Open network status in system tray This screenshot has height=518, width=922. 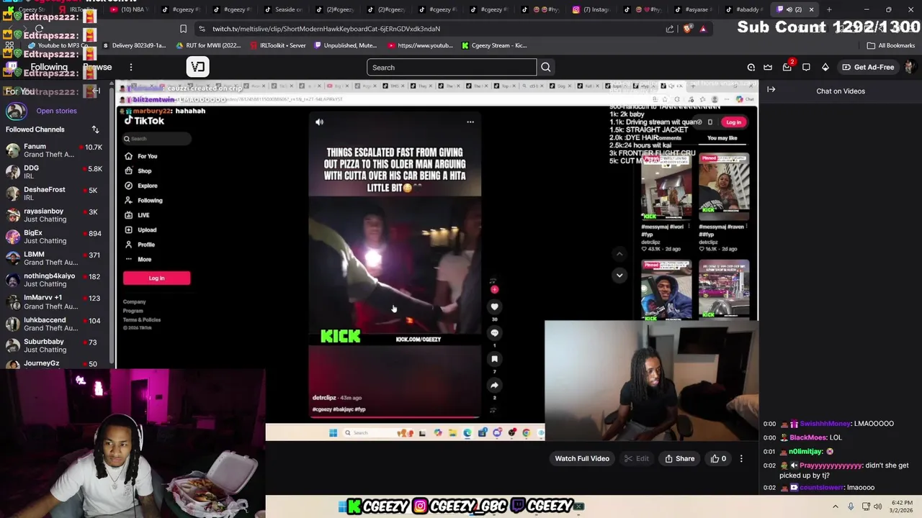[865, 506]
